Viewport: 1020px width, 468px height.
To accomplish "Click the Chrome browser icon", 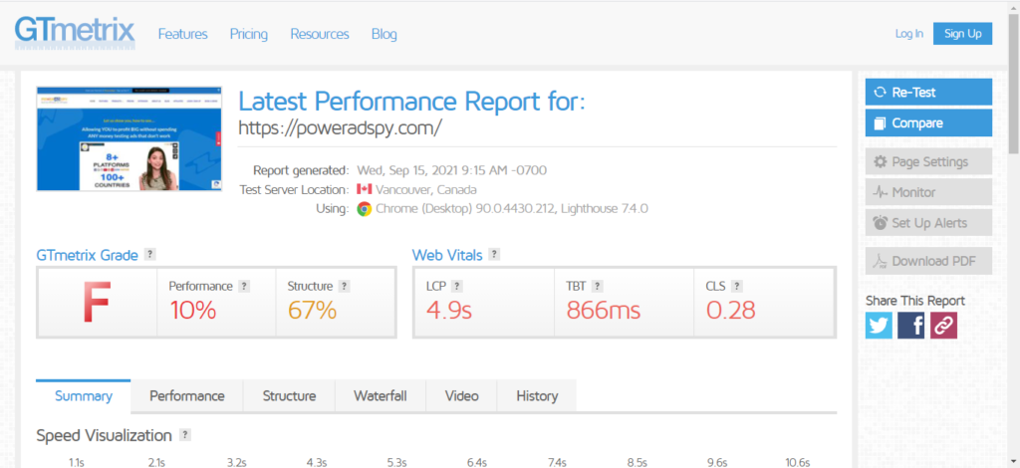I will click(x=365, y=209).
